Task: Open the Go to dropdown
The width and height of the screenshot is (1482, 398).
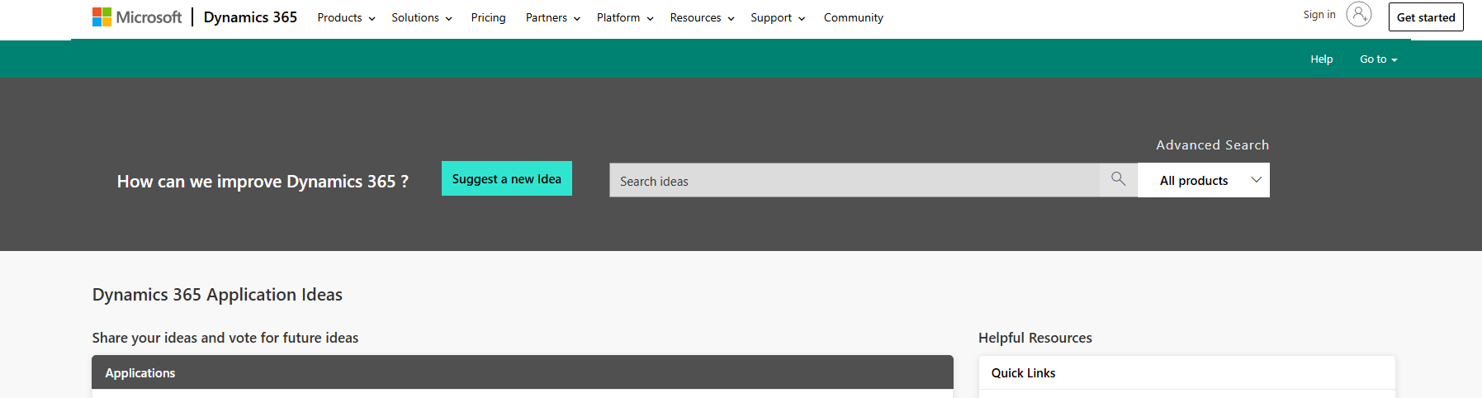Action: tap(1379, 59)
